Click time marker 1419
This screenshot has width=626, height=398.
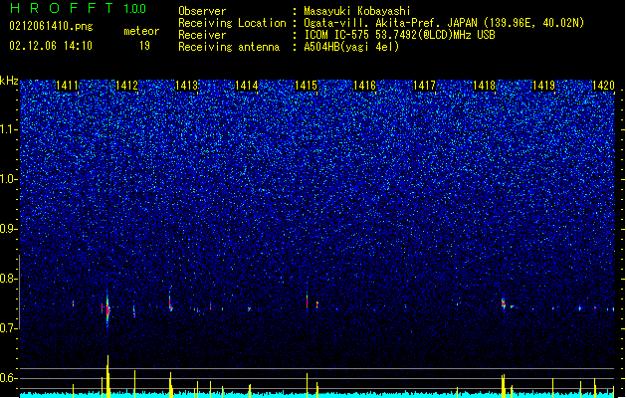pos(543,85)
